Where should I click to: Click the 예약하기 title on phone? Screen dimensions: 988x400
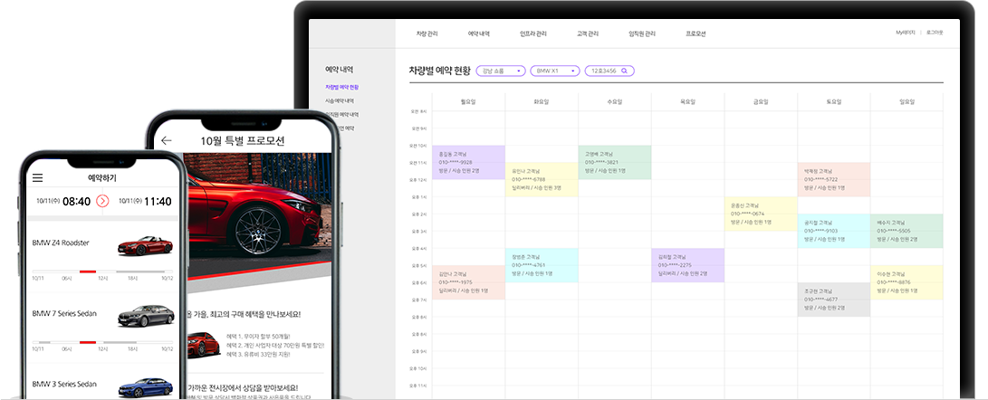point(102,178)
